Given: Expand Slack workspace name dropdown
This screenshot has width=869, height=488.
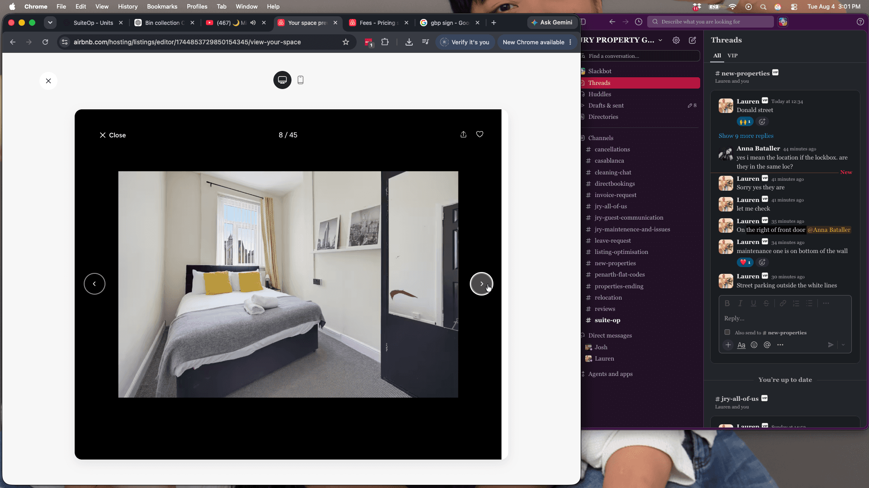Looking at the screenshot, I should click(660, 40).
